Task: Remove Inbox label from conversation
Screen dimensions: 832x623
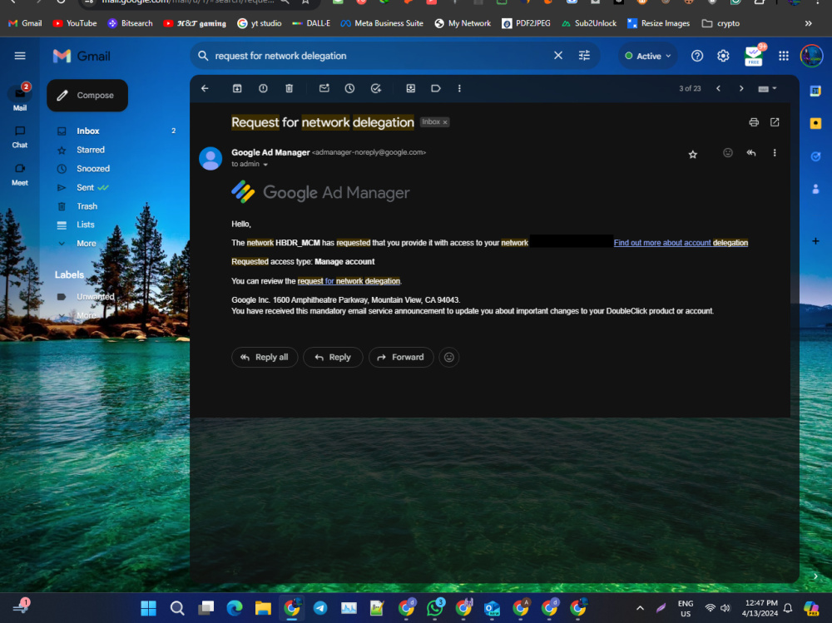Action: (x=445, y=122)
